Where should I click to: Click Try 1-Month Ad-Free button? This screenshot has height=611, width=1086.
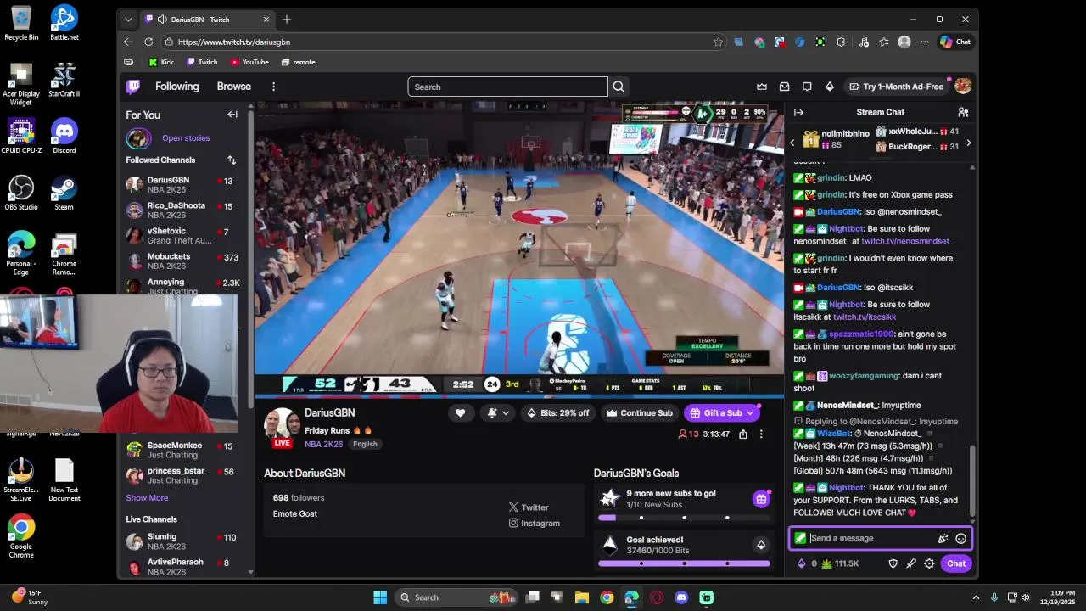coord(896,87)
